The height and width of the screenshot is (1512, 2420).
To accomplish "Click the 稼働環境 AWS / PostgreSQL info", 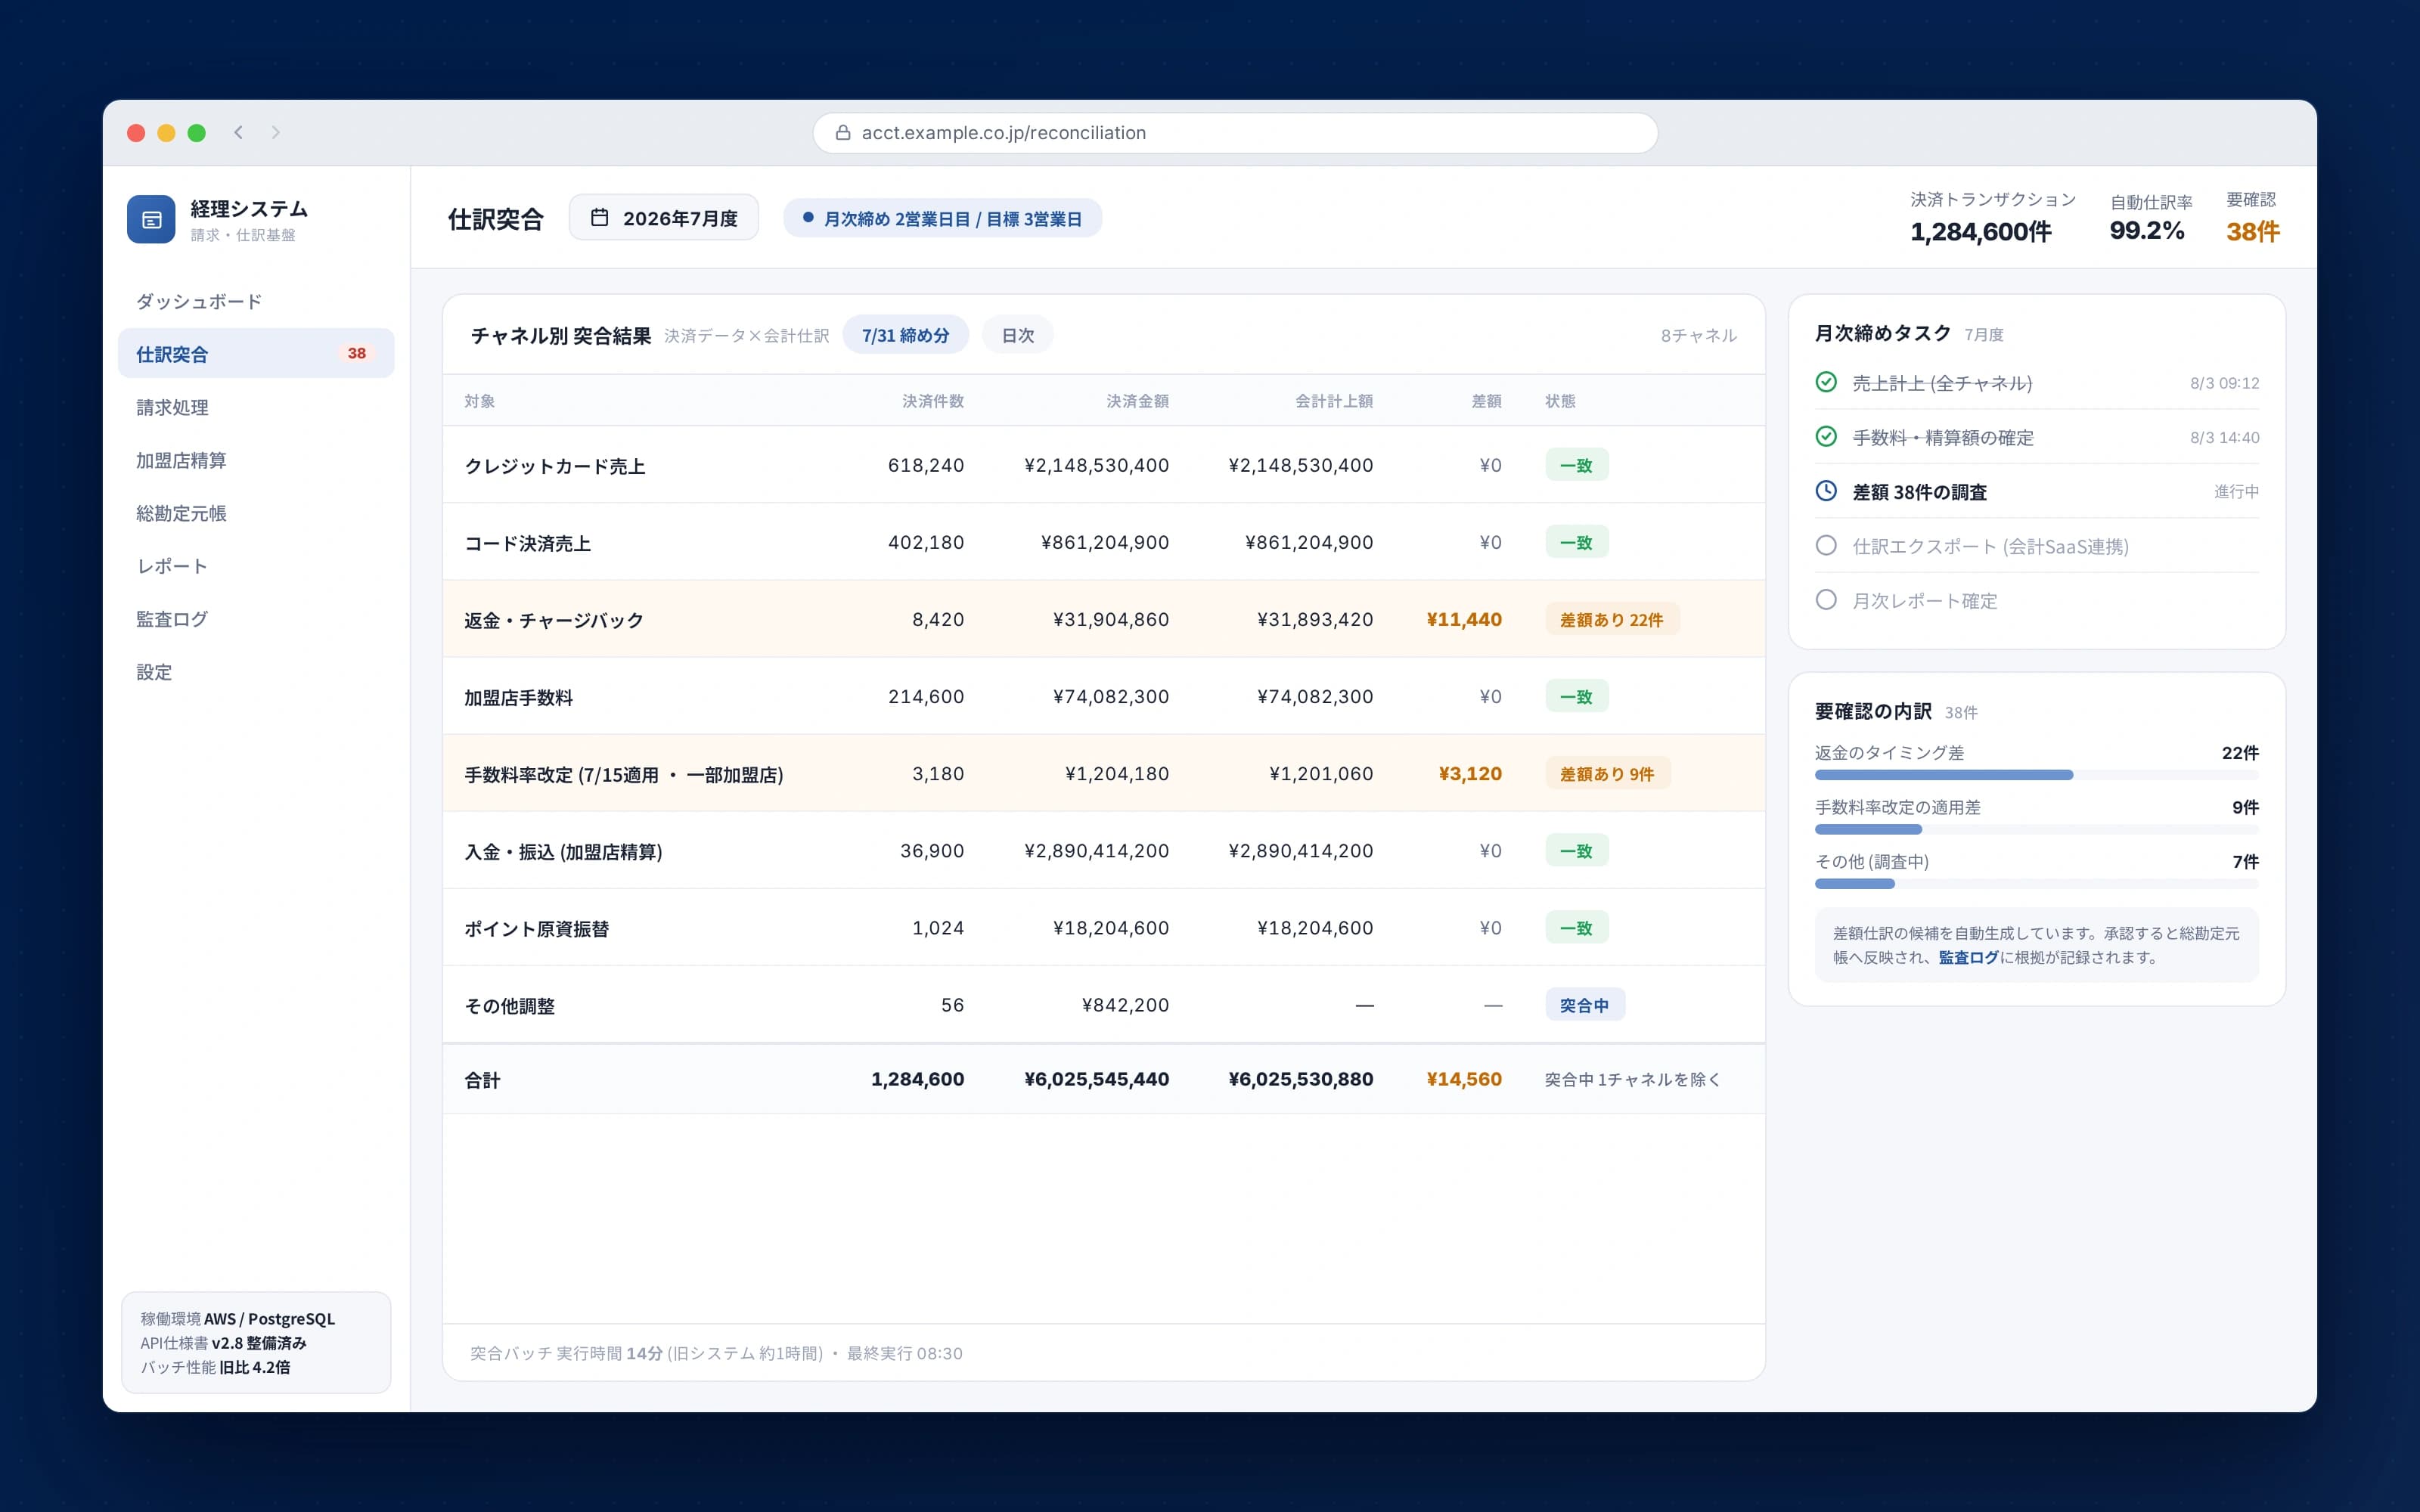I will (238, 1318).
